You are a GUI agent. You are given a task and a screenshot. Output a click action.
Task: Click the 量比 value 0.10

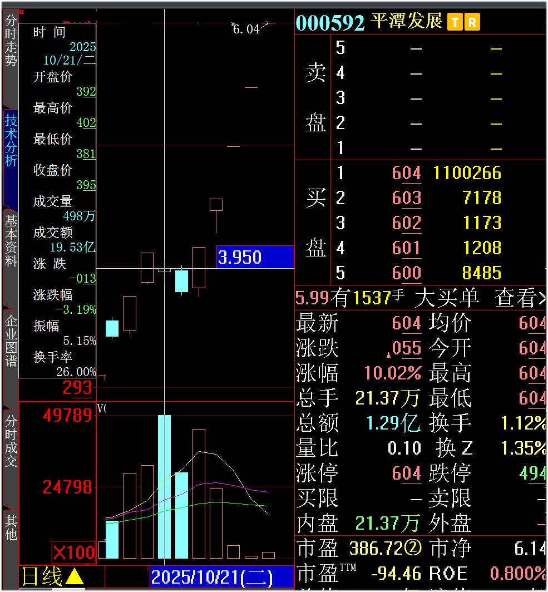[x=404, y=448]
